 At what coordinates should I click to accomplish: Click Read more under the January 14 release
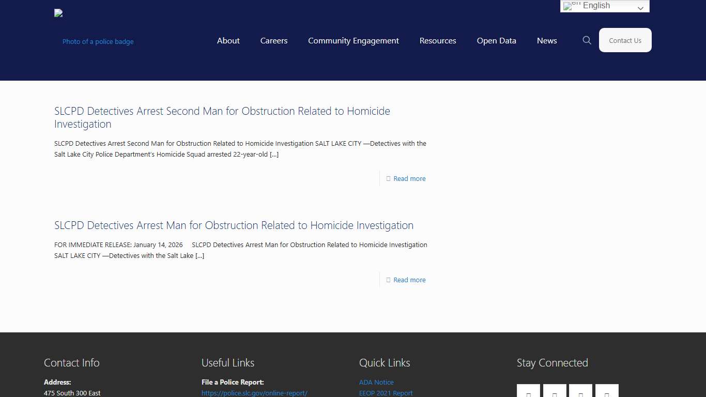pyautogui.click(x=409, y=280)
